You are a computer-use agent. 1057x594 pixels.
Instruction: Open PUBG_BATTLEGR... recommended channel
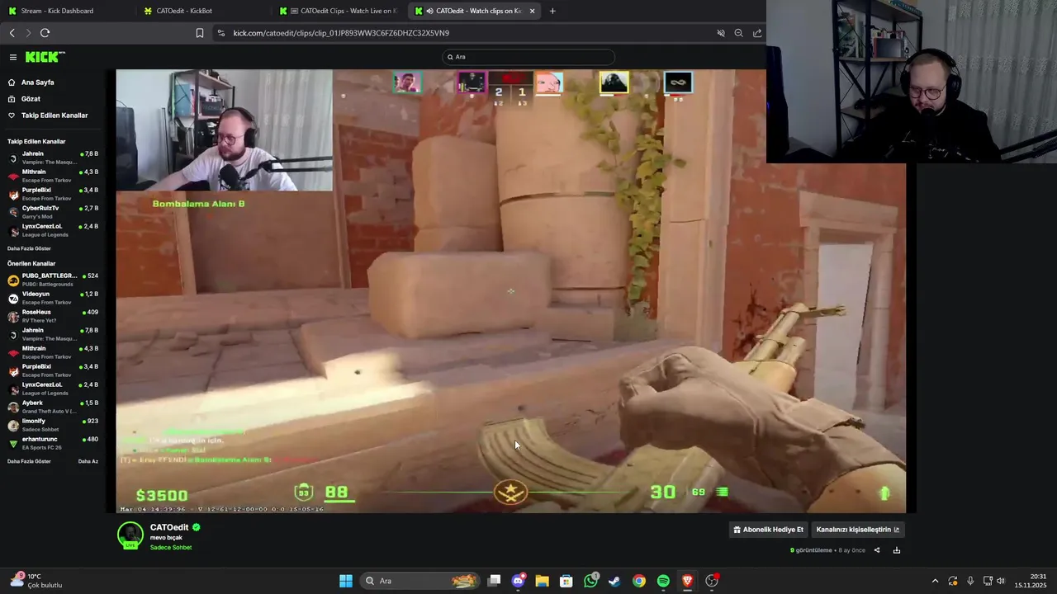pos(53,280)
